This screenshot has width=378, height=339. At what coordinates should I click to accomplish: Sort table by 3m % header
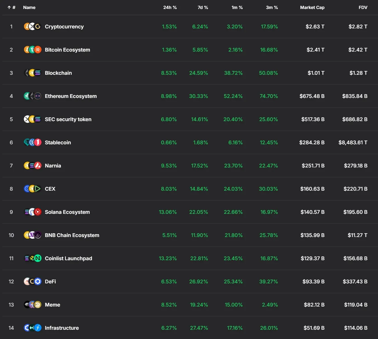click(272, 8)
